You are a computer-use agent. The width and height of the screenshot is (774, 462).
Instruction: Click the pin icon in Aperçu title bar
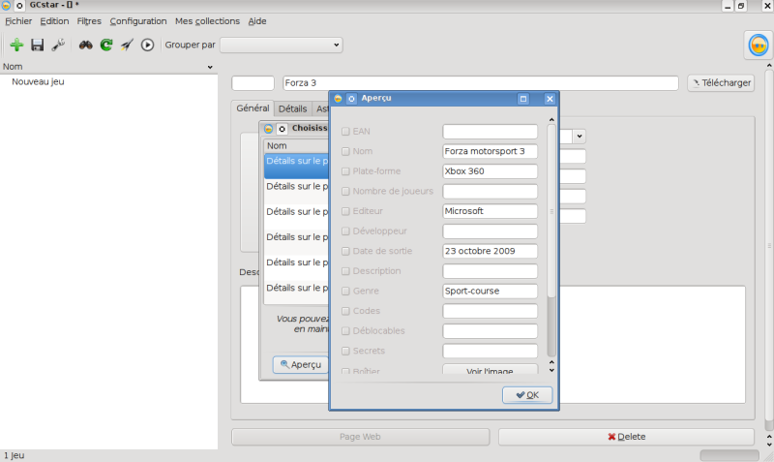[x=351, y=99]
